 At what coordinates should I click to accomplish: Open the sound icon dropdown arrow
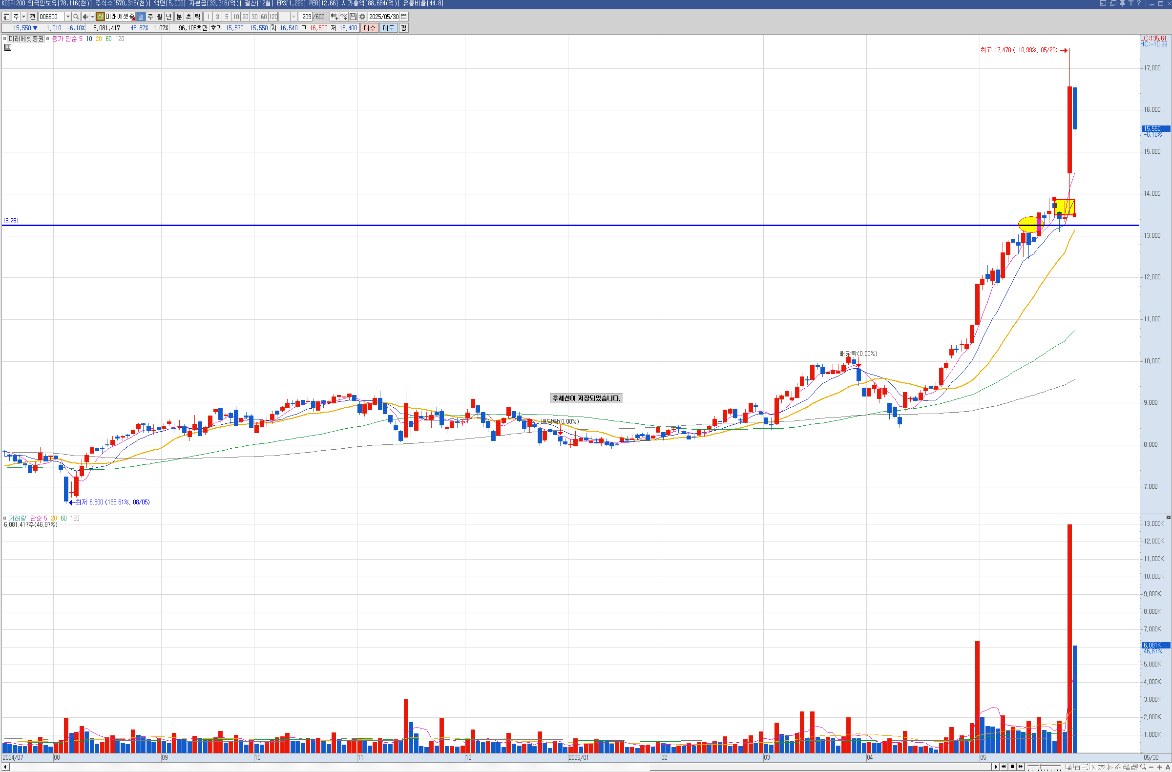(x=92, y=17)
